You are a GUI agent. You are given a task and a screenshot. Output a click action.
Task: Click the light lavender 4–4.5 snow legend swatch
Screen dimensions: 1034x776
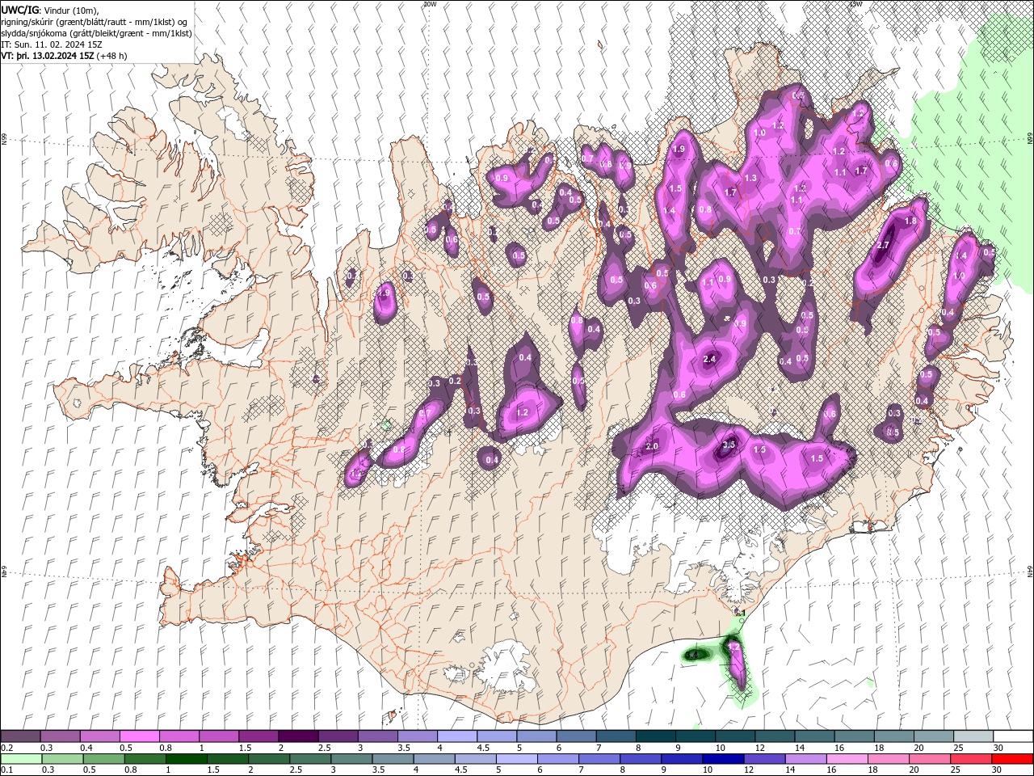(456, 736)
